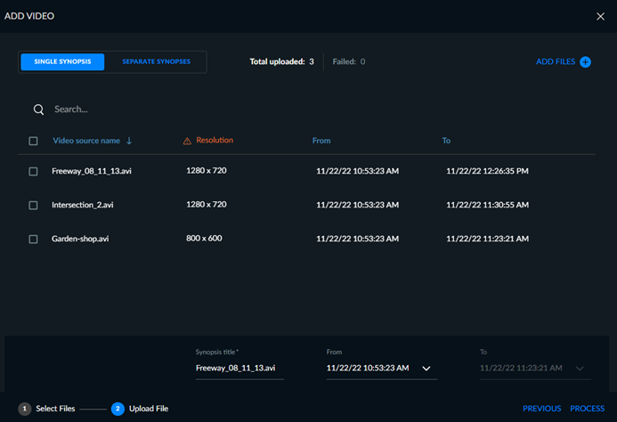This screenshot has height=422, width=617.
Task: Switch to Single Synopsis tab
Action: tap(62, 61)
